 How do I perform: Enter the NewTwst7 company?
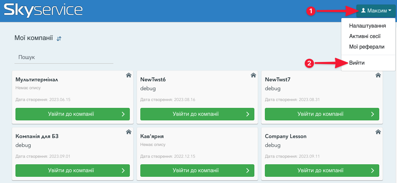click(322, 114)
